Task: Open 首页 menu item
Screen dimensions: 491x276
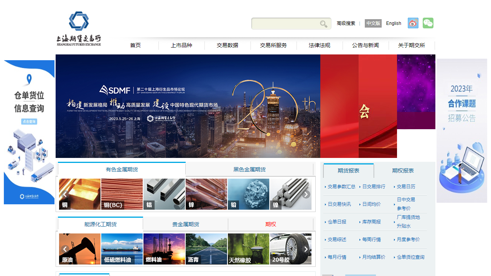Action: point(135,45)
